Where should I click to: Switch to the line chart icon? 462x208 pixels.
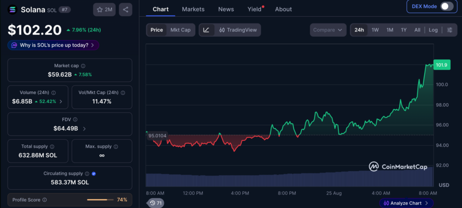pos(206,30)
